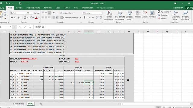This screenshot has width=193, height=108.
Task: Open Dar formato como tabla
Action: point(120,15)
